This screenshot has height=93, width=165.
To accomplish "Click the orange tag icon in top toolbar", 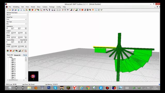I will pyautogui.click(x=93, y=10).
